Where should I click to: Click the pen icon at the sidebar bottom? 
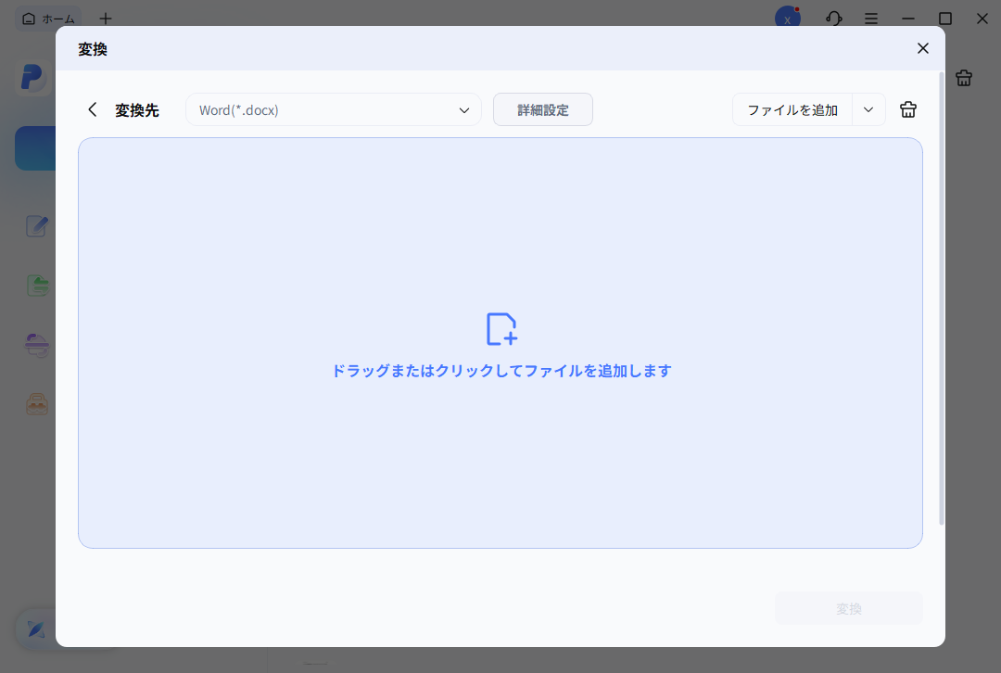pos(35,629)
